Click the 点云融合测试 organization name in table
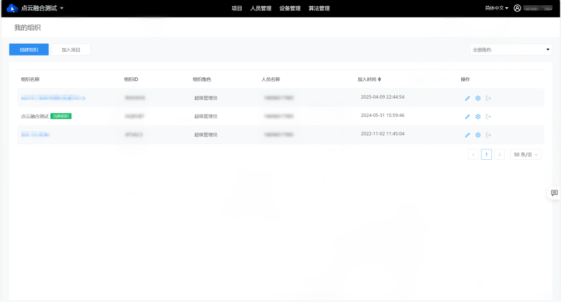 pyautogui.click(x=35, y=116)
